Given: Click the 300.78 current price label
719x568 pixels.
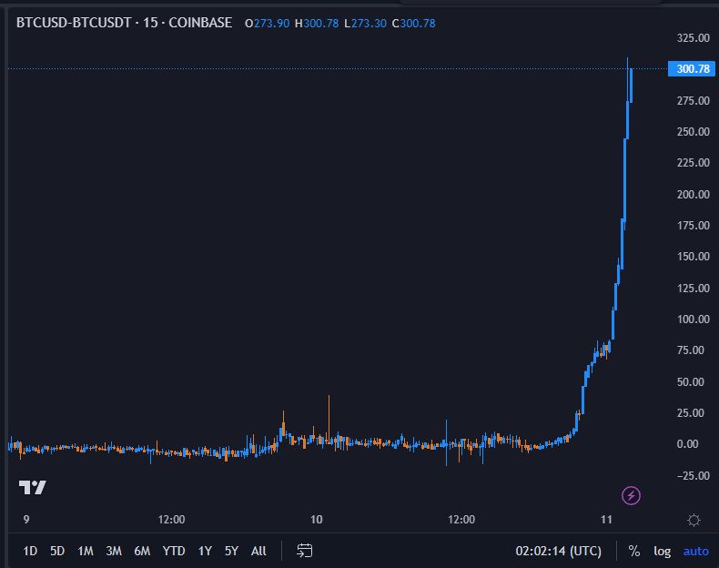Looking at the screenshot, I should [692, 69].
